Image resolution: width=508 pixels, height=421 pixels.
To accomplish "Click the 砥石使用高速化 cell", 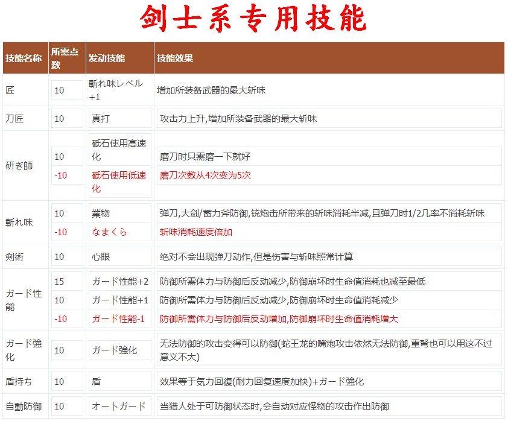I will pos(120,150).
